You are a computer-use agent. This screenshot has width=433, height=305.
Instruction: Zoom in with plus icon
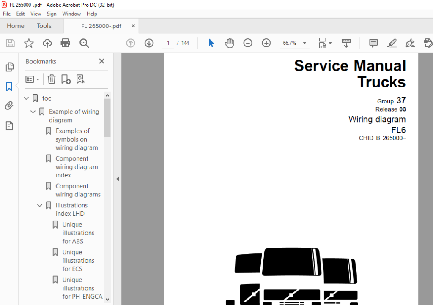pyautogui.click(x=266, y=43)
